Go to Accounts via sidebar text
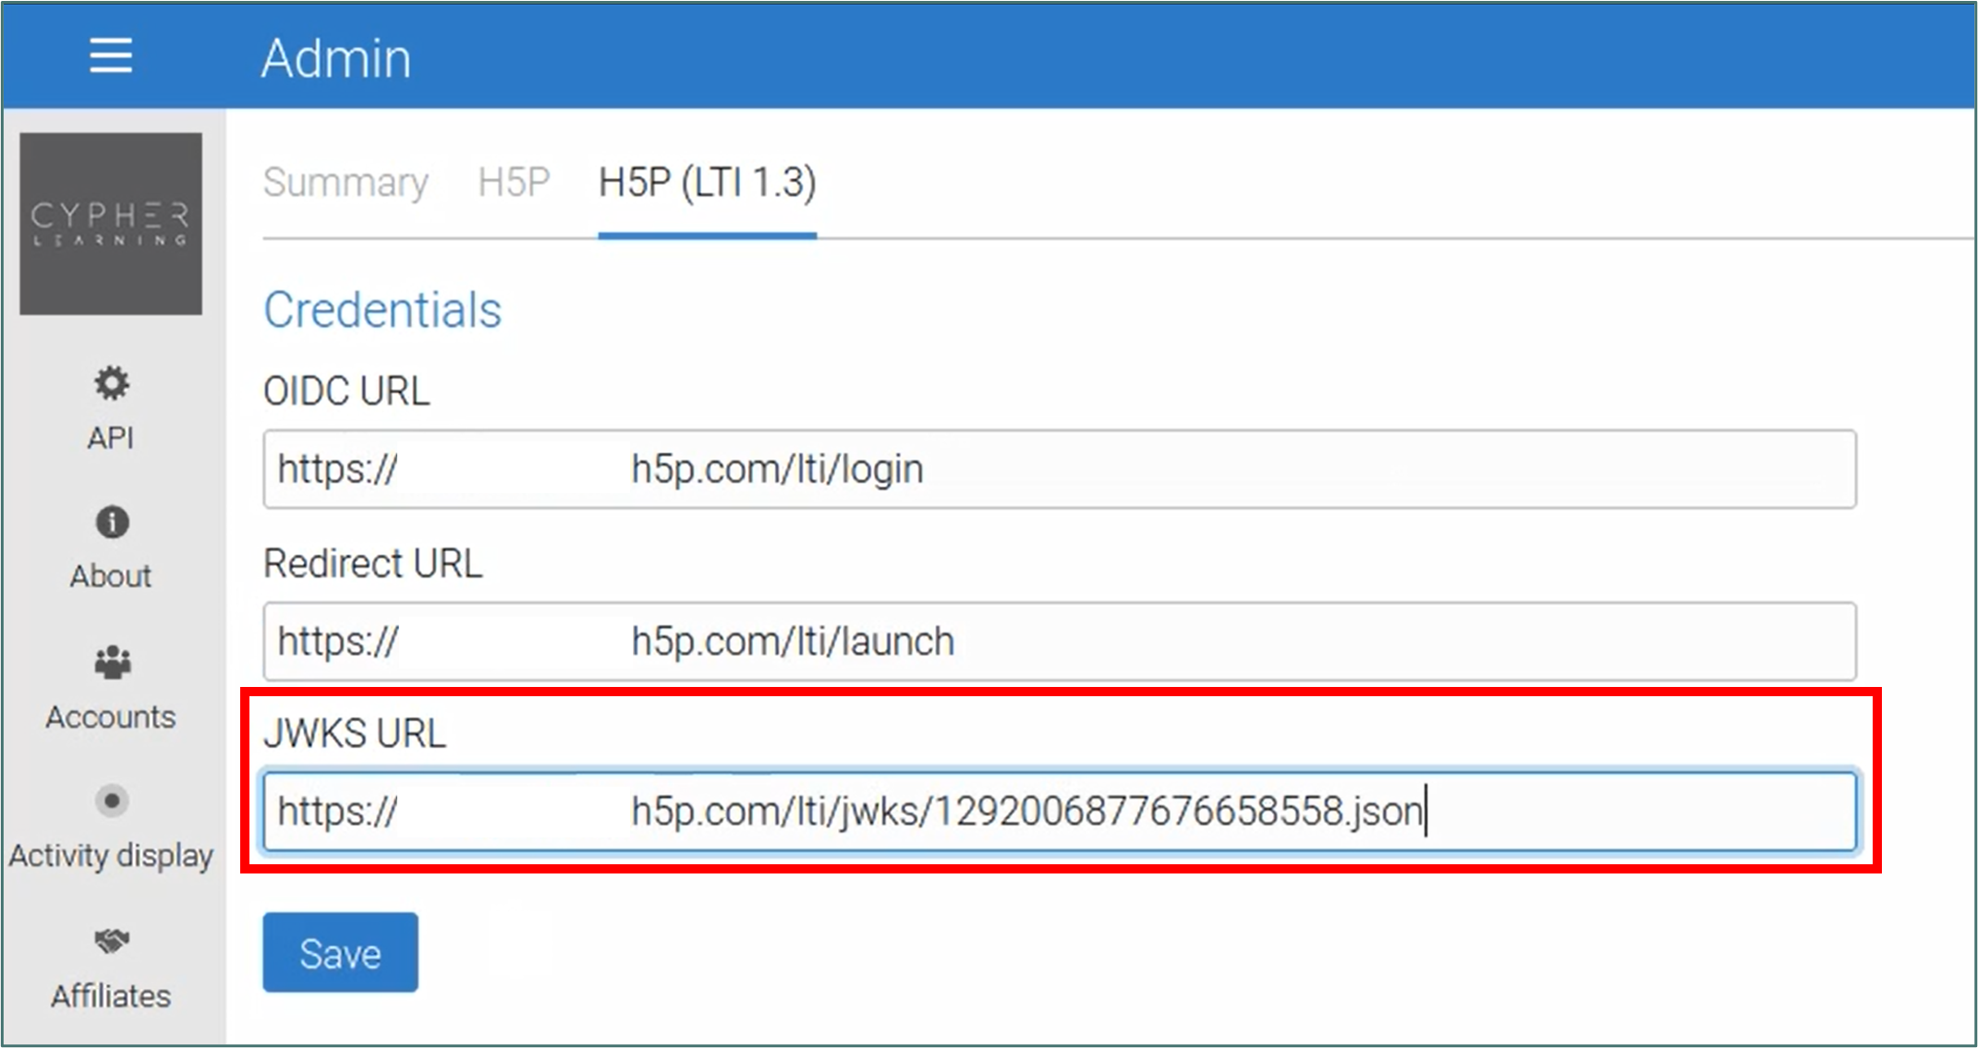 coord(111,717)
